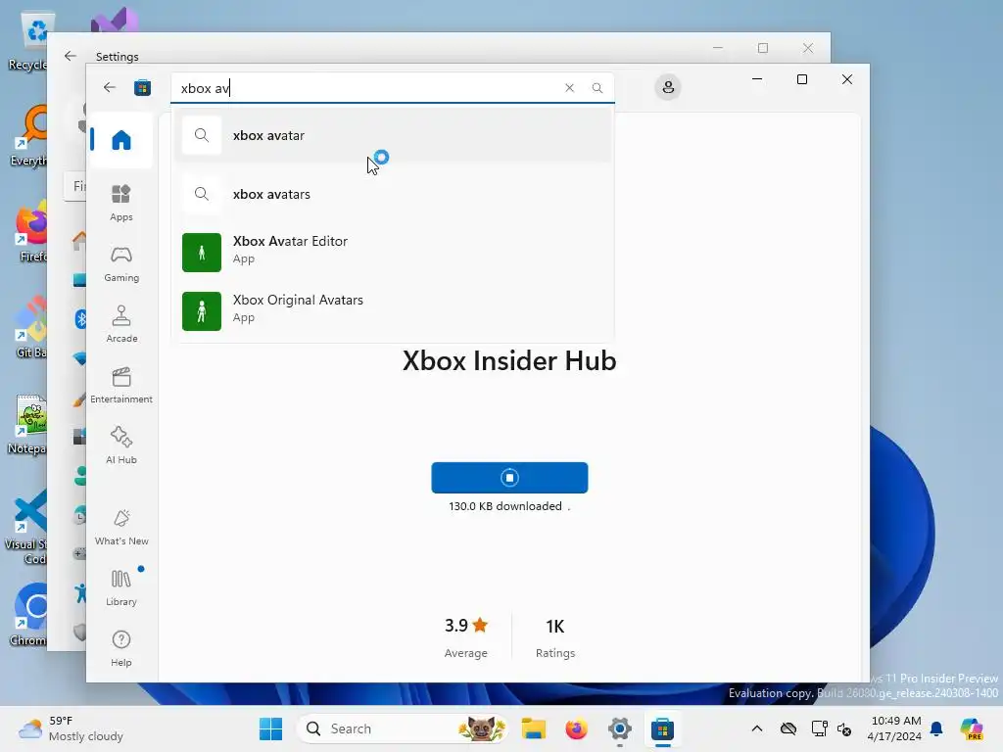Open Help in the Store sidebar

pyautogui.click(x=120, y=648)
